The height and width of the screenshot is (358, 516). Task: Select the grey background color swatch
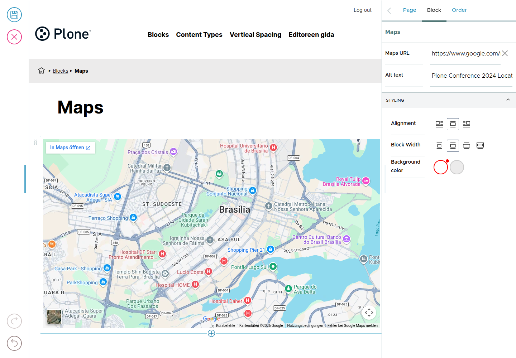457,167
